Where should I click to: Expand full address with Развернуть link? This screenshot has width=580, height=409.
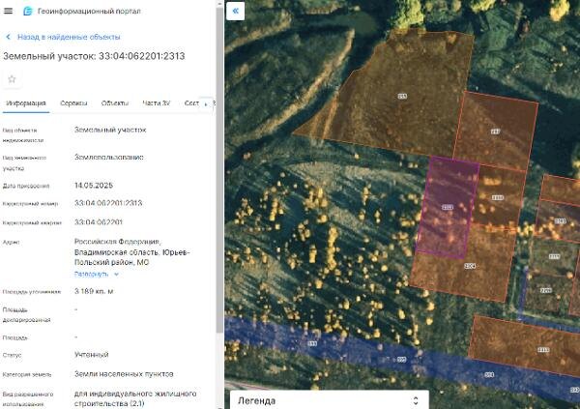tap(92, 275)
